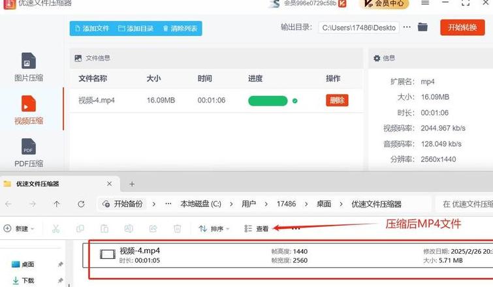Click the green progress bar of 视频-4.mp4
The height and width of the screenshot is (287, 493).
[268, 101]
